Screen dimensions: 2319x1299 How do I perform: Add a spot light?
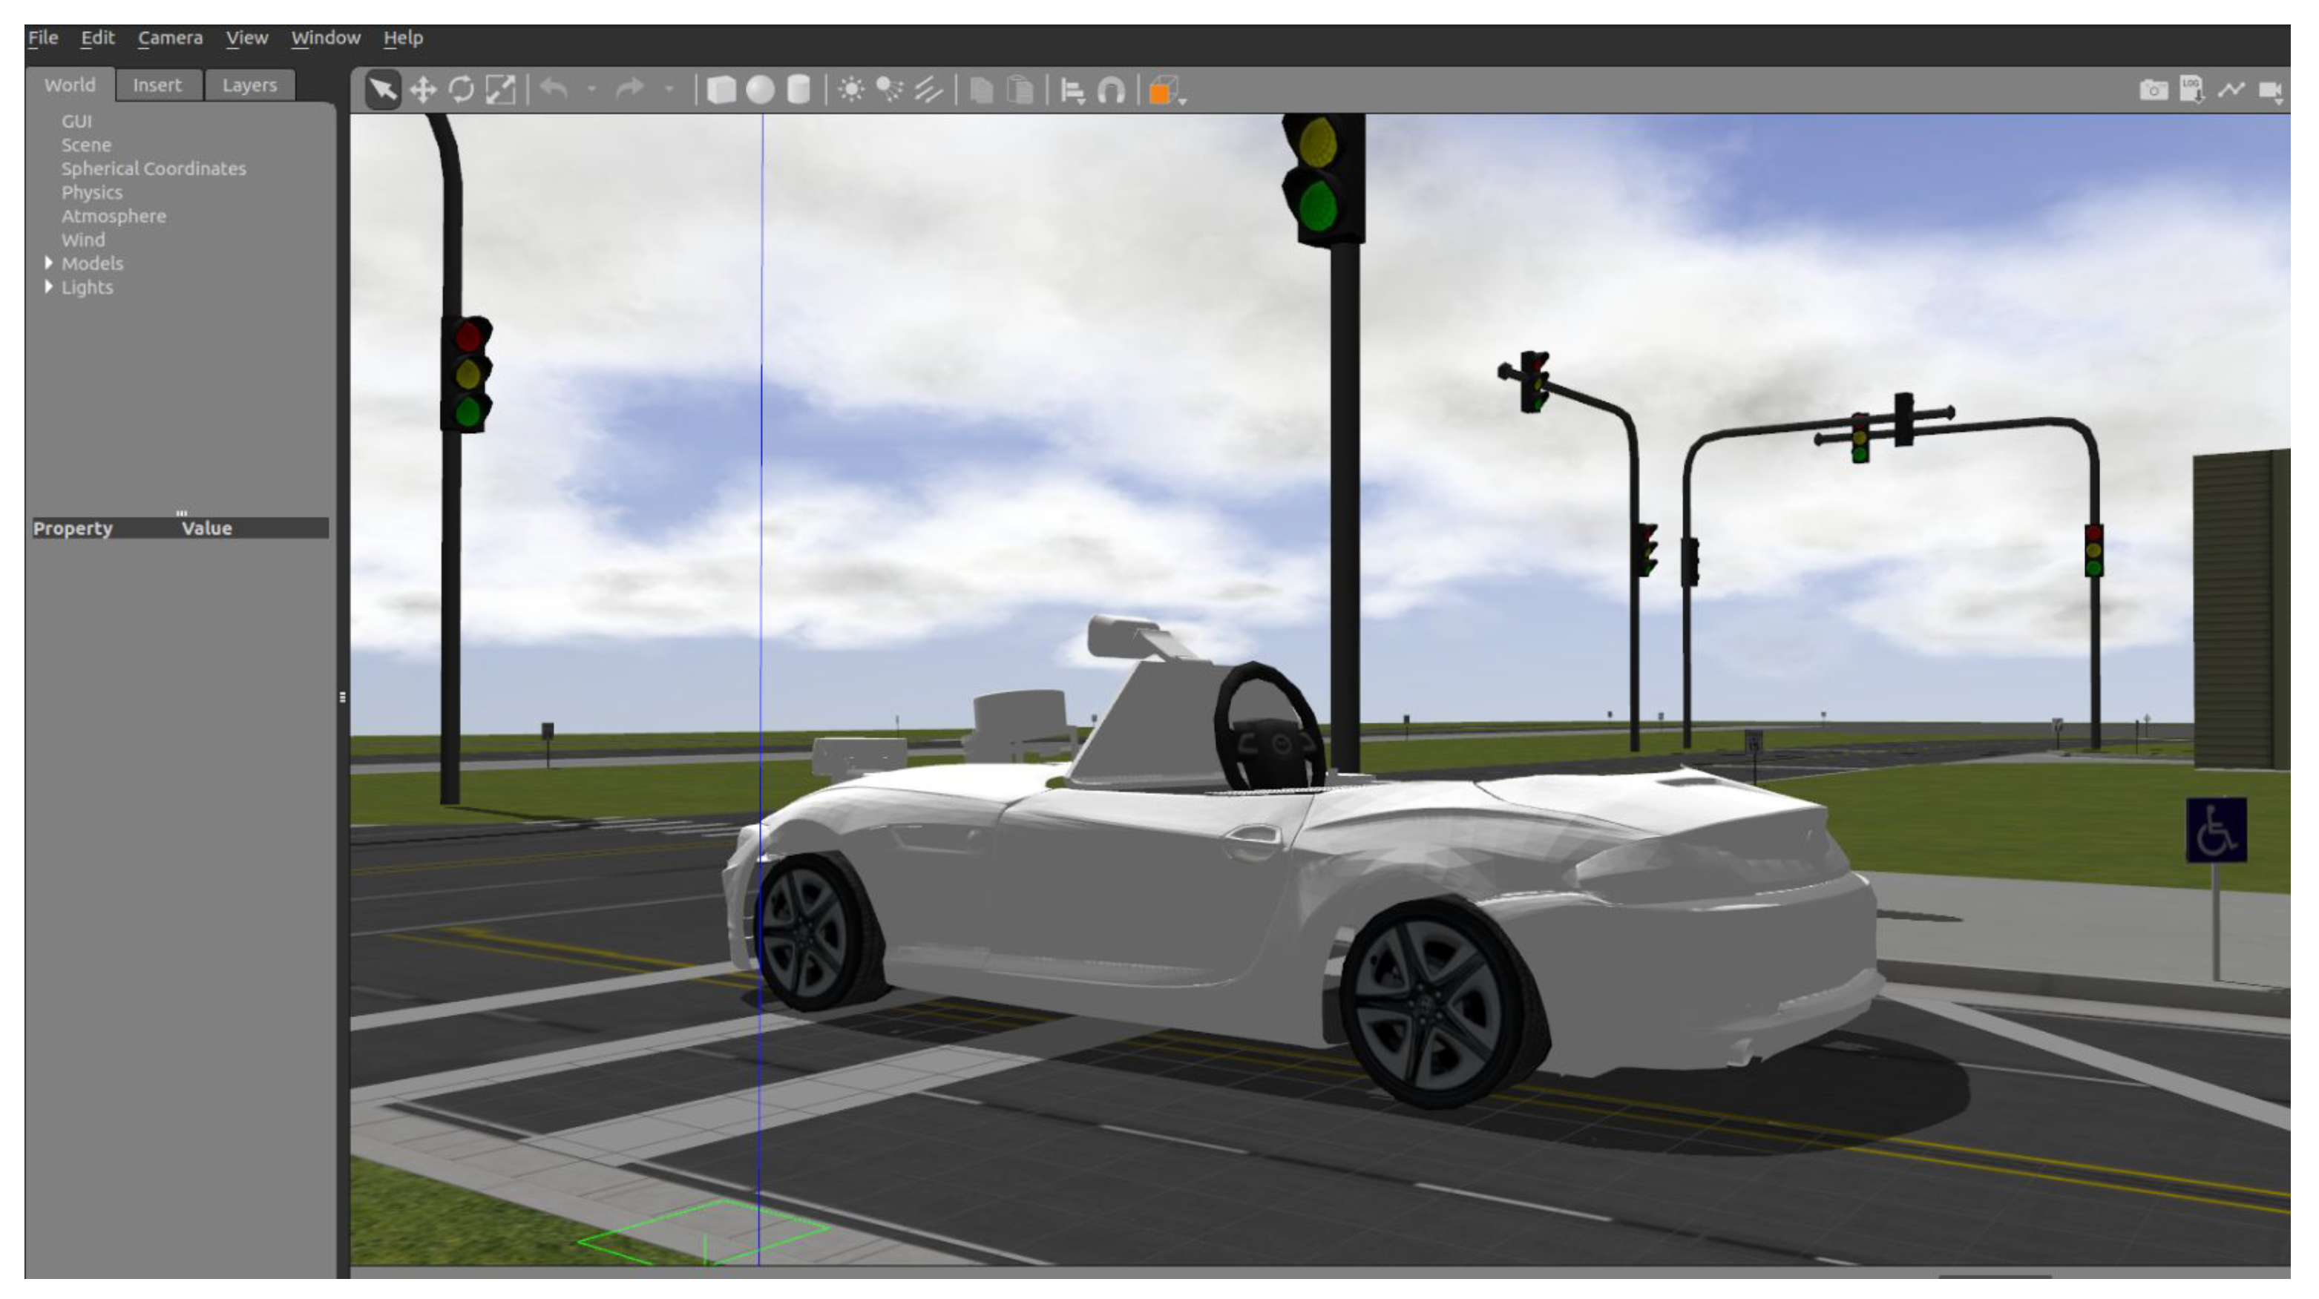[x=890, y=90]
